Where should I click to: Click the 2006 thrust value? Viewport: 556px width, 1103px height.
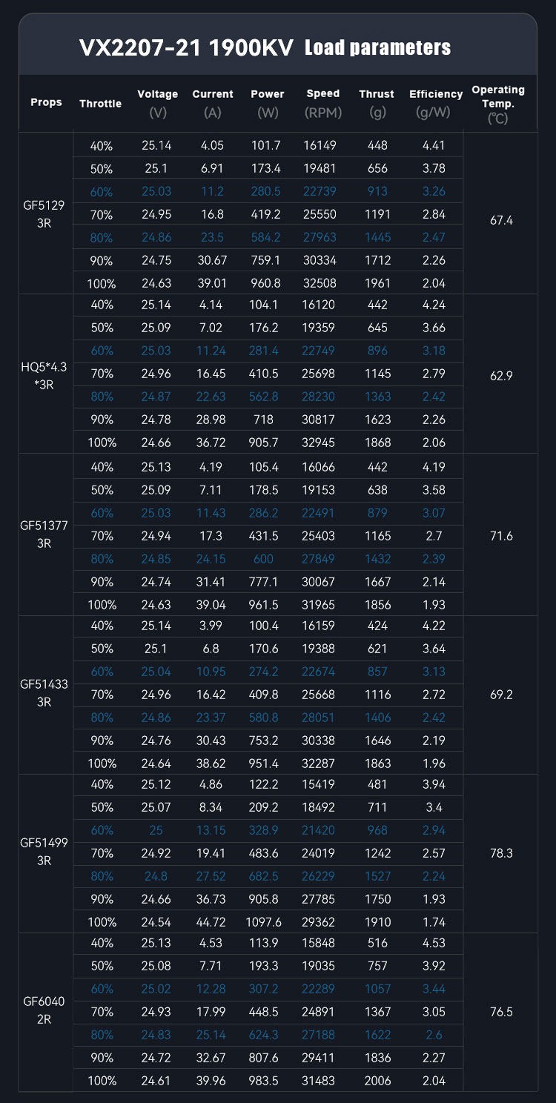(x=377, y=1081)
